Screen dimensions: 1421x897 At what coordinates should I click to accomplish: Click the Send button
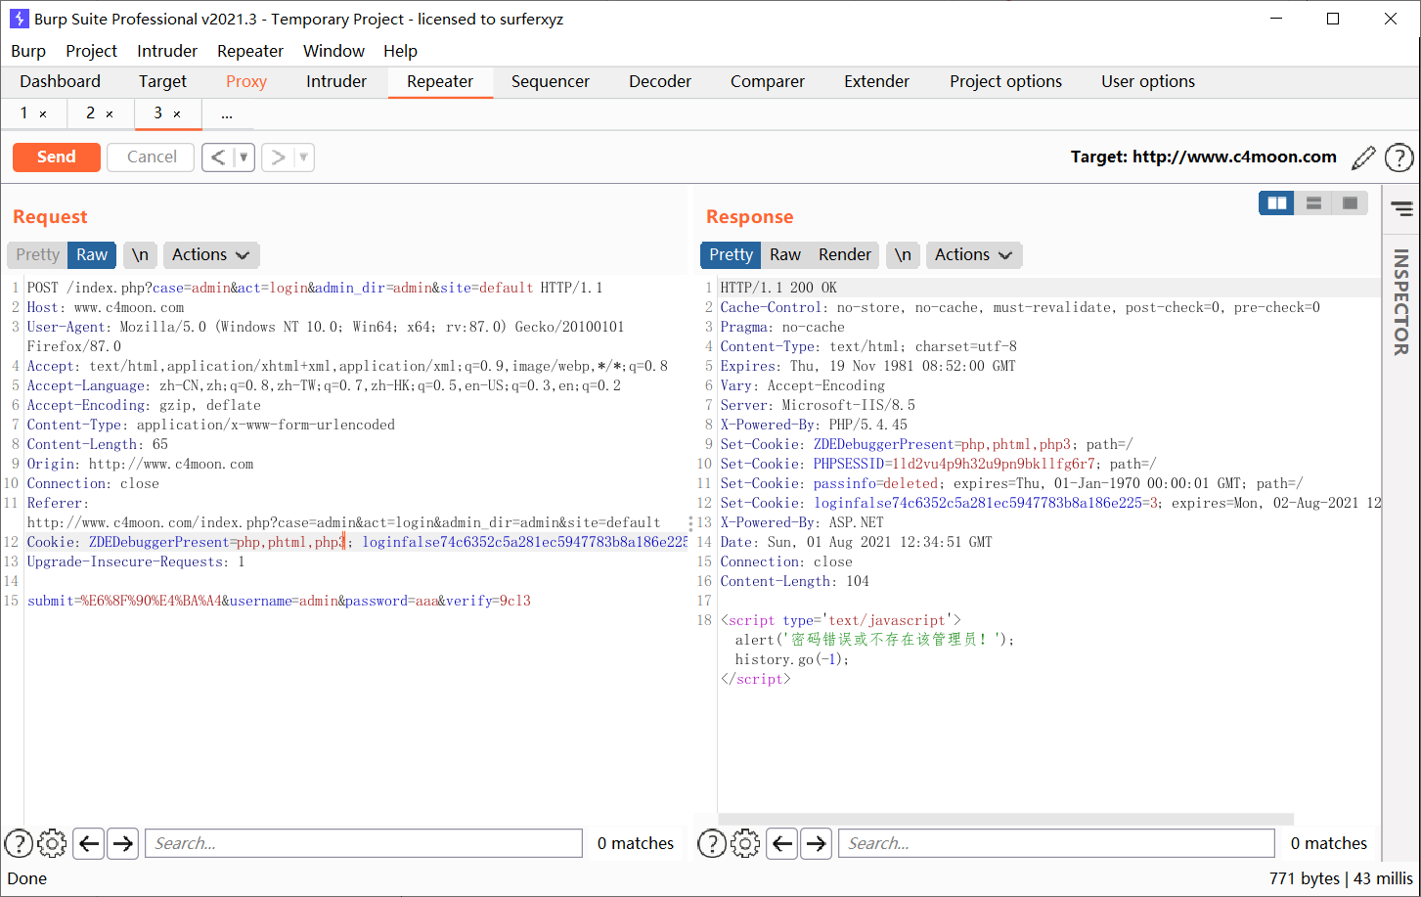coord(57,157)
